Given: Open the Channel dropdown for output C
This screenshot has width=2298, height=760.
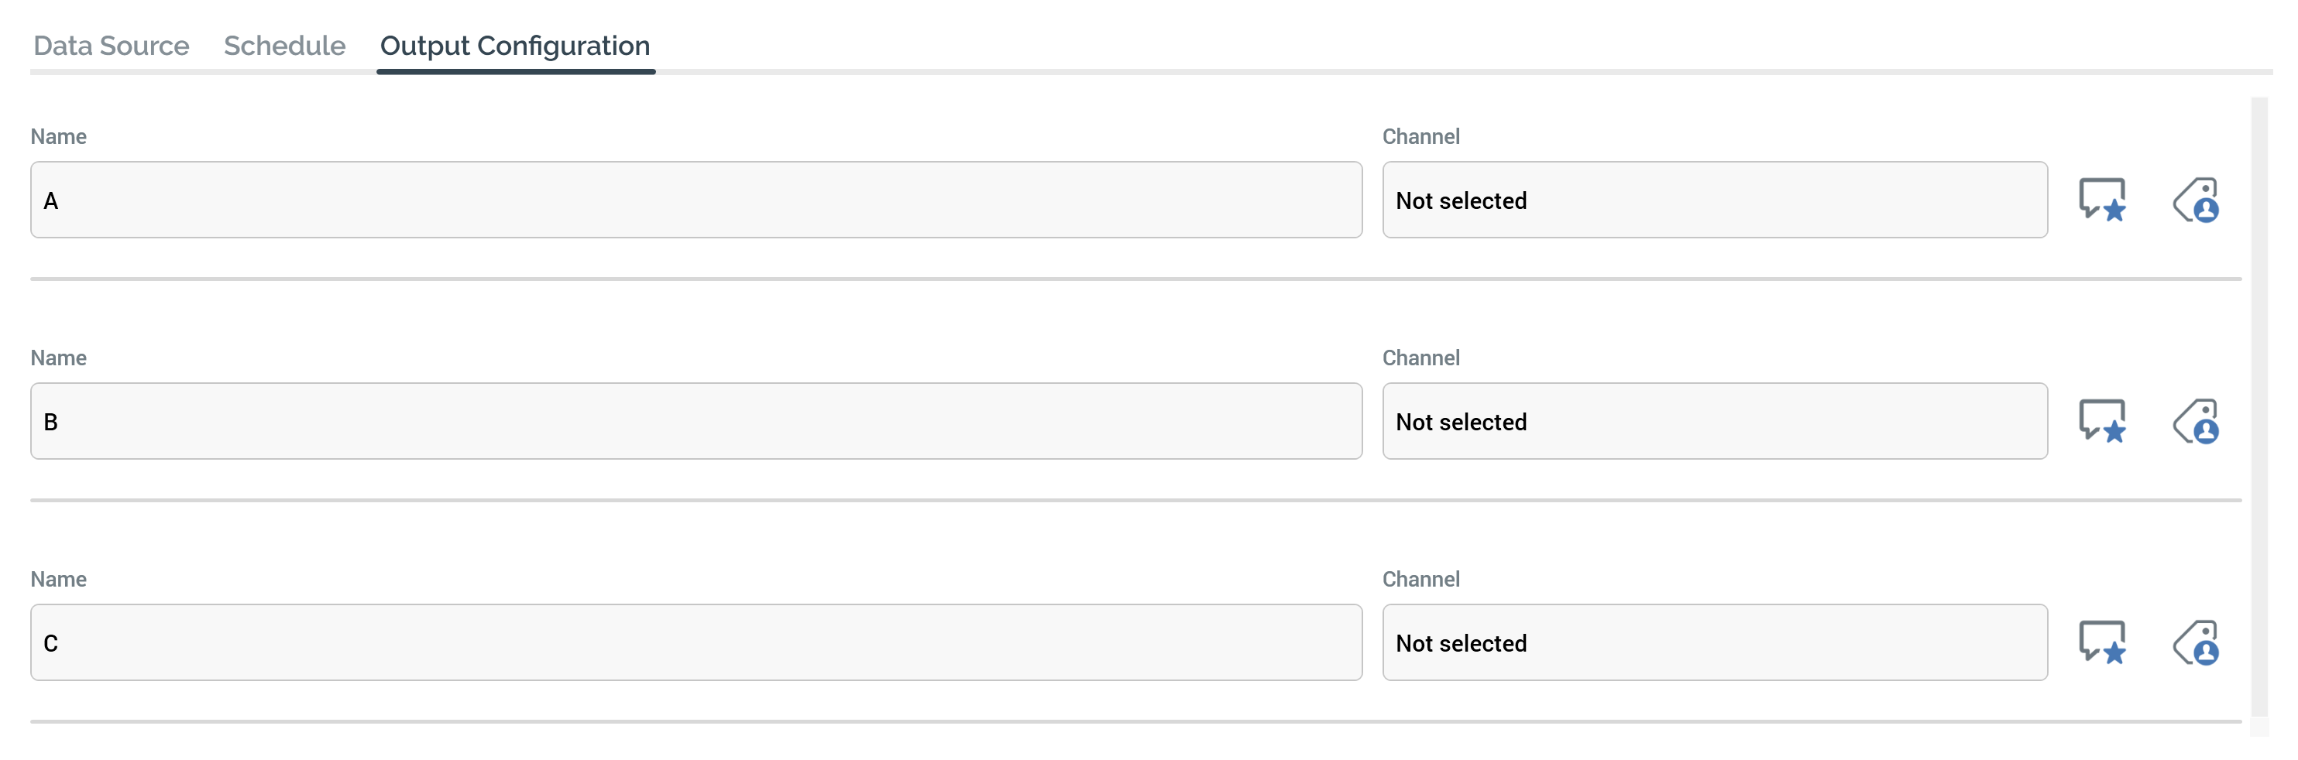Looking at the screenshot, I should coord(1714,643).
